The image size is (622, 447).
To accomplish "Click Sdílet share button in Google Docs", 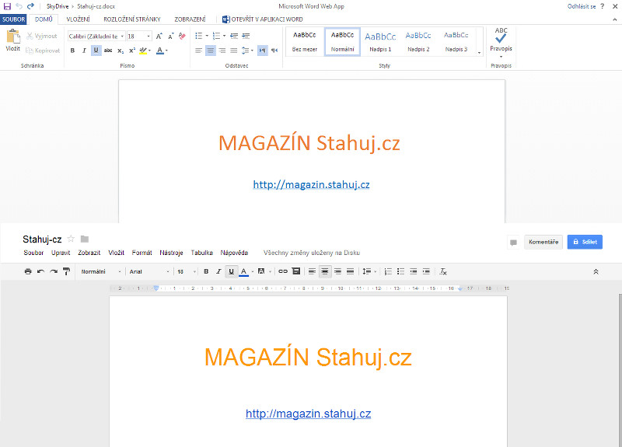I will [585, 242].
